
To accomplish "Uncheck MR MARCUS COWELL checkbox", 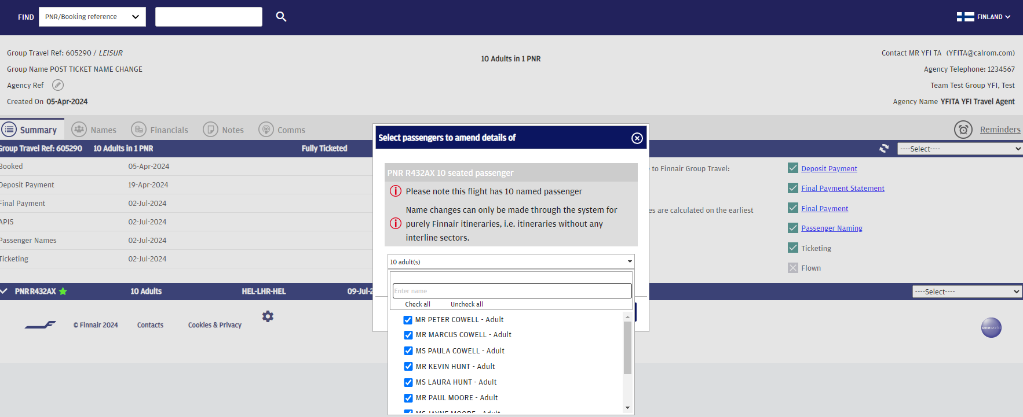I will [408, 335].
